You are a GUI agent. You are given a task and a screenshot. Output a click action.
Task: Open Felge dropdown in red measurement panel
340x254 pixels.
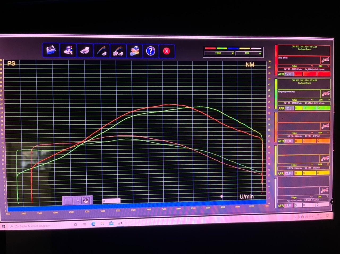point(312,66)
